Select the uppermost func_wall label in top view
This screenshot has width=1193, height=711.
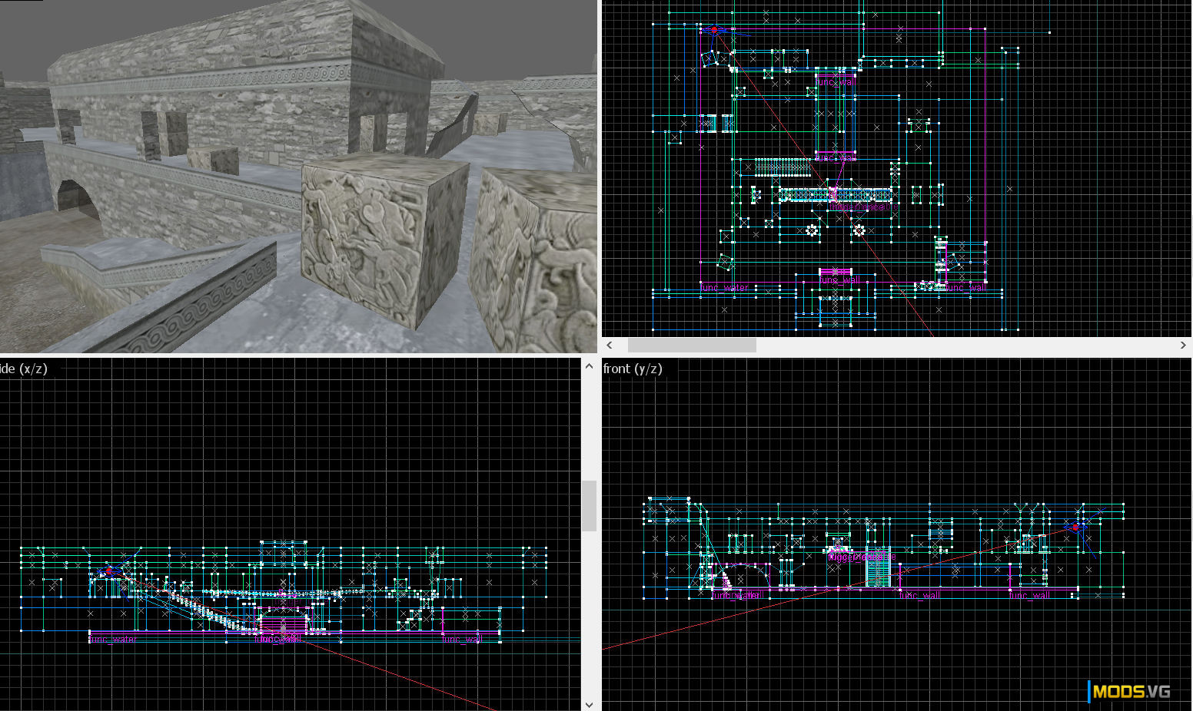click(836, 82)
